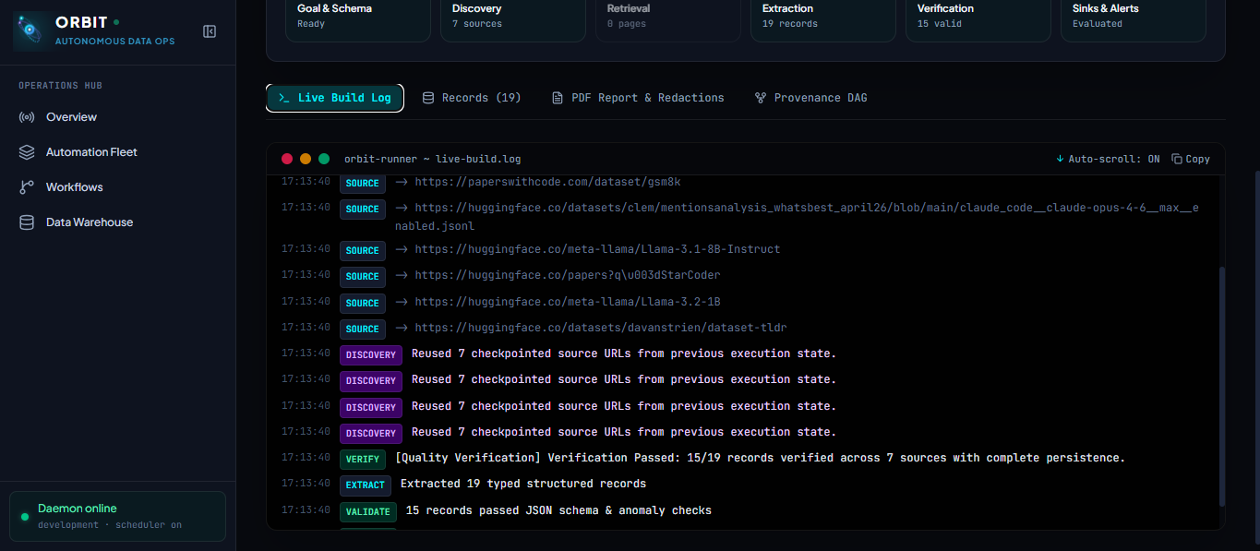
Task: Open PDF Report & Redactions tab
Action: click(x=638, y=98)
